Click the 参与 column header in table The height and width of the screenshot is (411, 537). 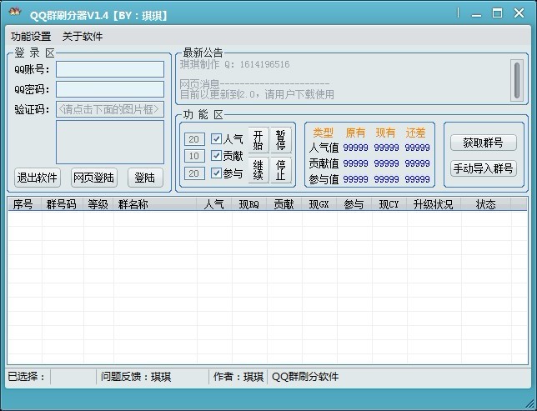point(354,204)
